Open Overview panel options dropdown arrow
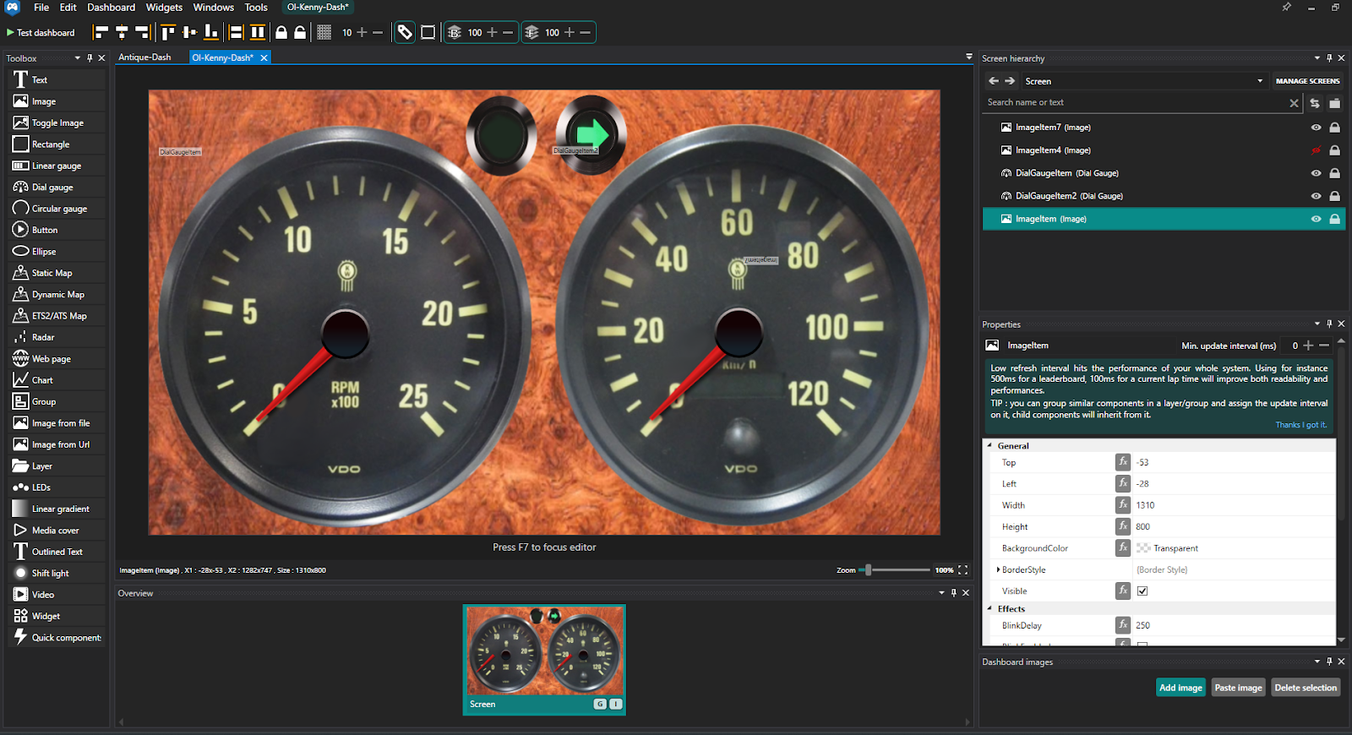The image size is (1352, 735). (941, 593)
